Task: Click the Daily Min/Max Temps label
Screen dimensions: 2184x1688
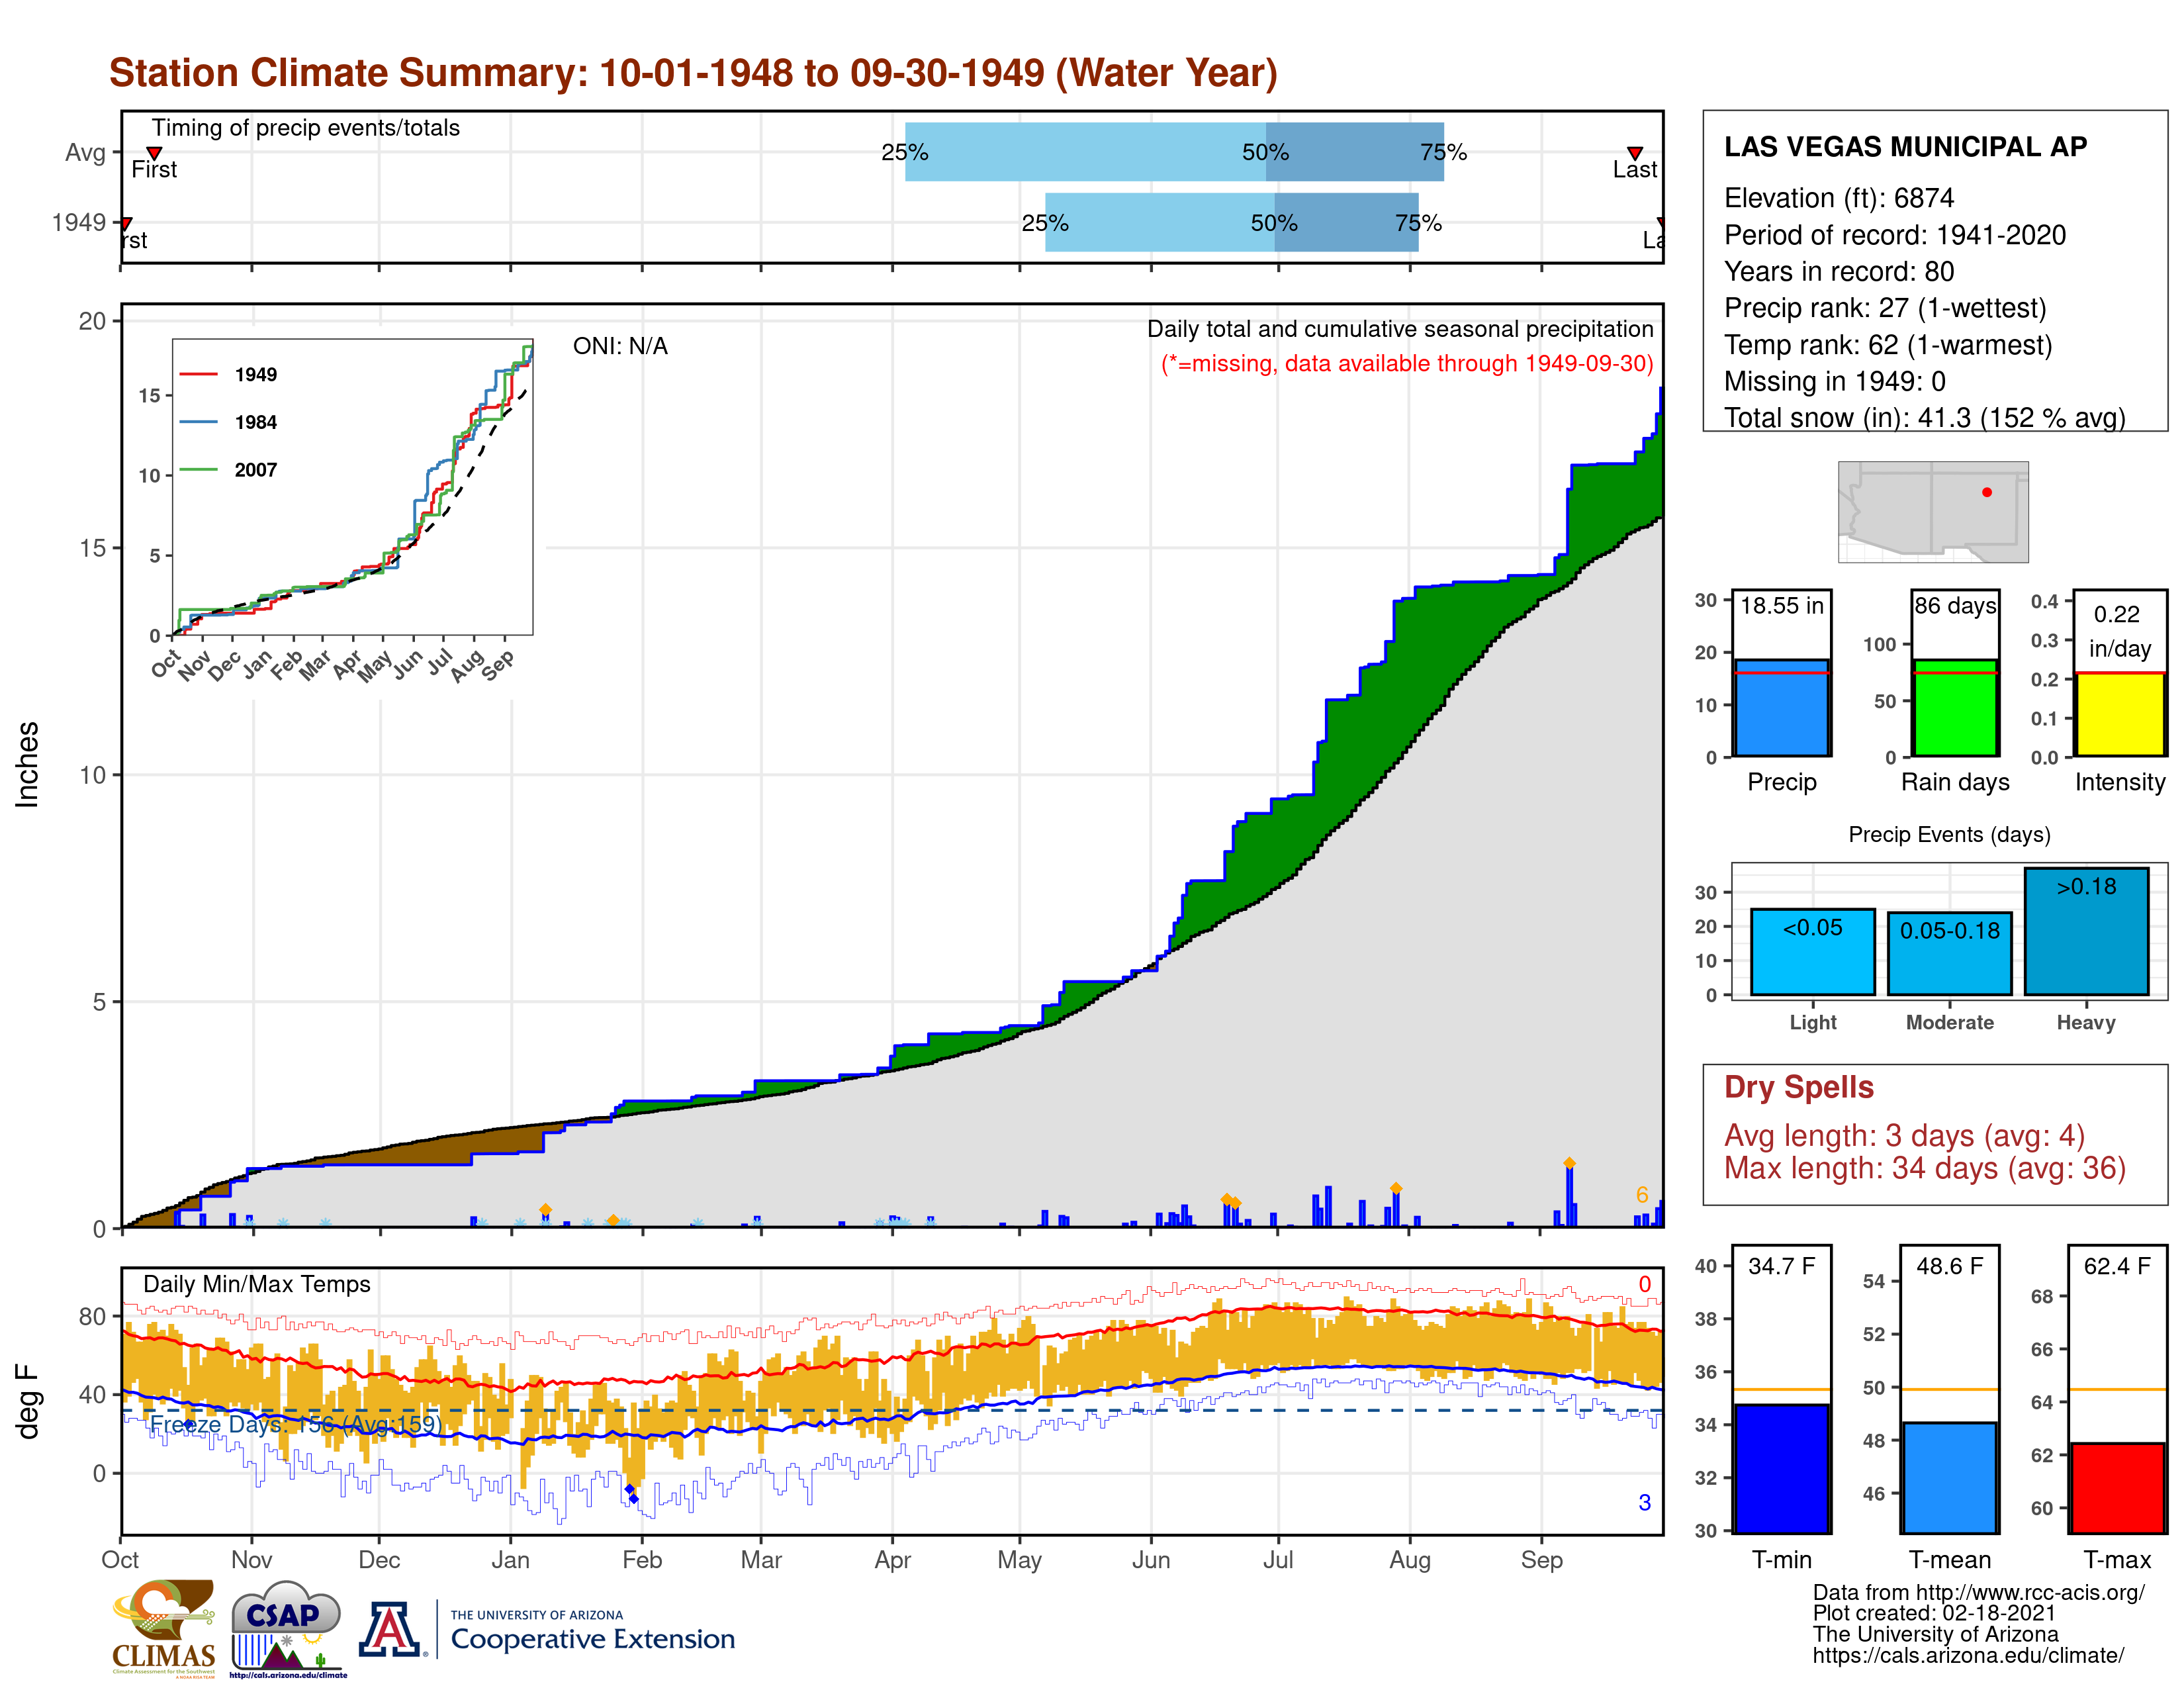Action: pos(257,1284)
